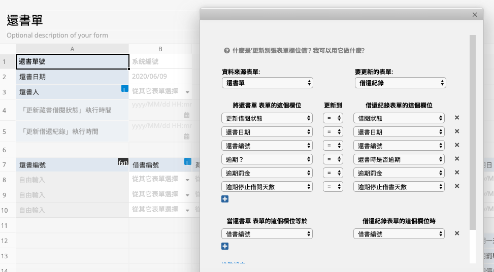
Task: Select column A header
Action: click(x=72, y=49)
